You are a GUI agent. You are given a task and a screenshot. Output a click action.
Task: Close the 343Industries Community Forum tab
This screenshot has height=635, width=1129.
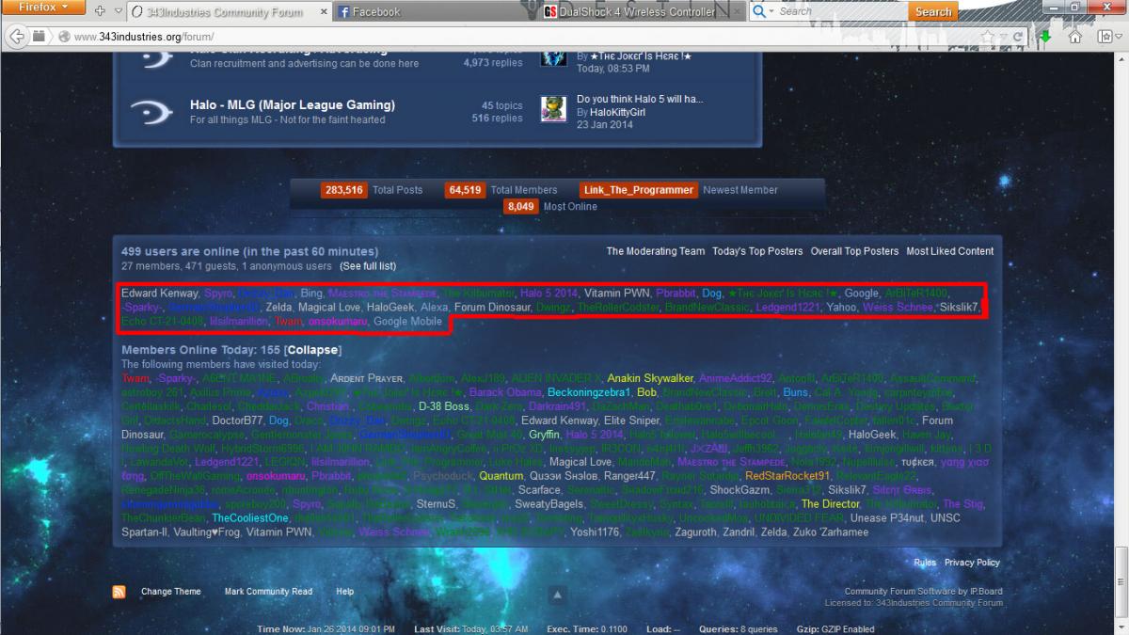[x=324, y=12]
